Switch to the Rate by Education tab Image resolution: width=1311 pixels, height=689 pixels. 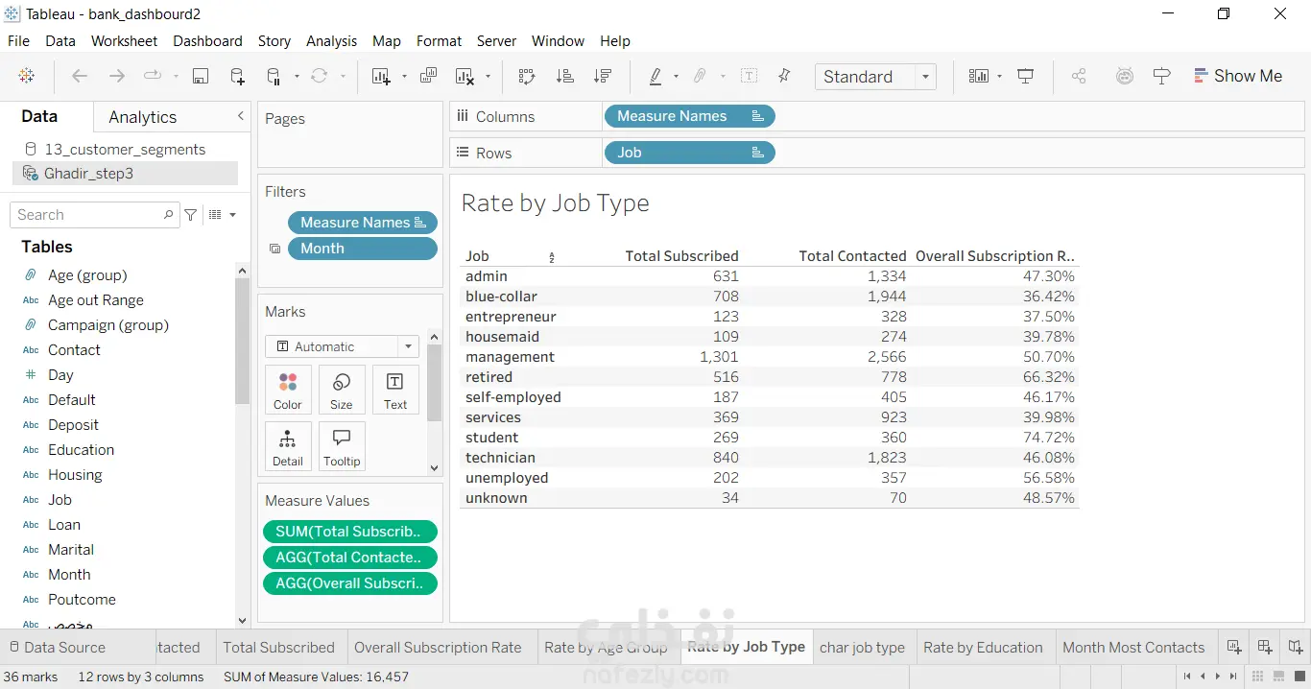coord(983,647)
